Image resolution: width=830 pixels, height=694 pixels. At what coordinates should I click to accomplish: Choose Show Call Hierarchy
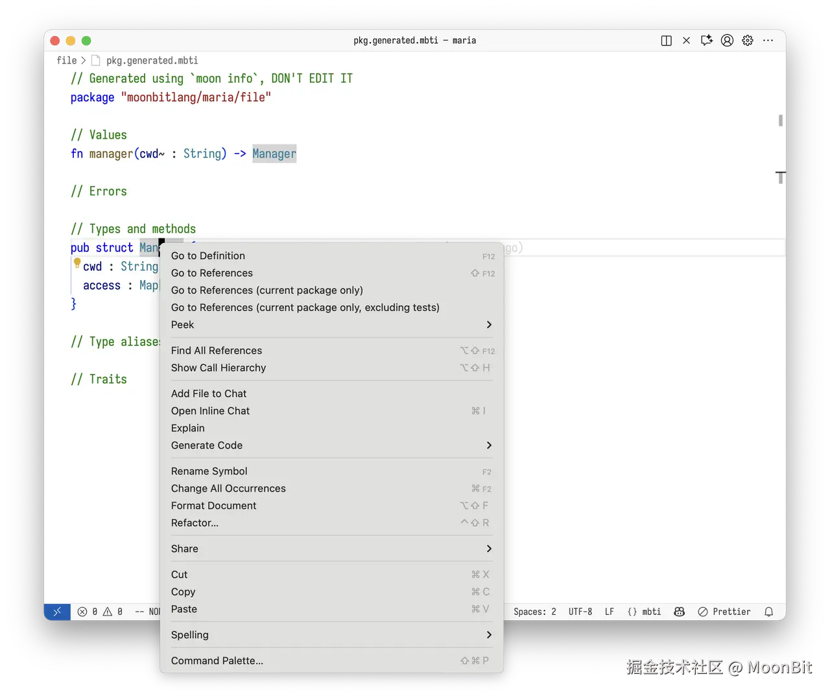(x=332, y=368)
